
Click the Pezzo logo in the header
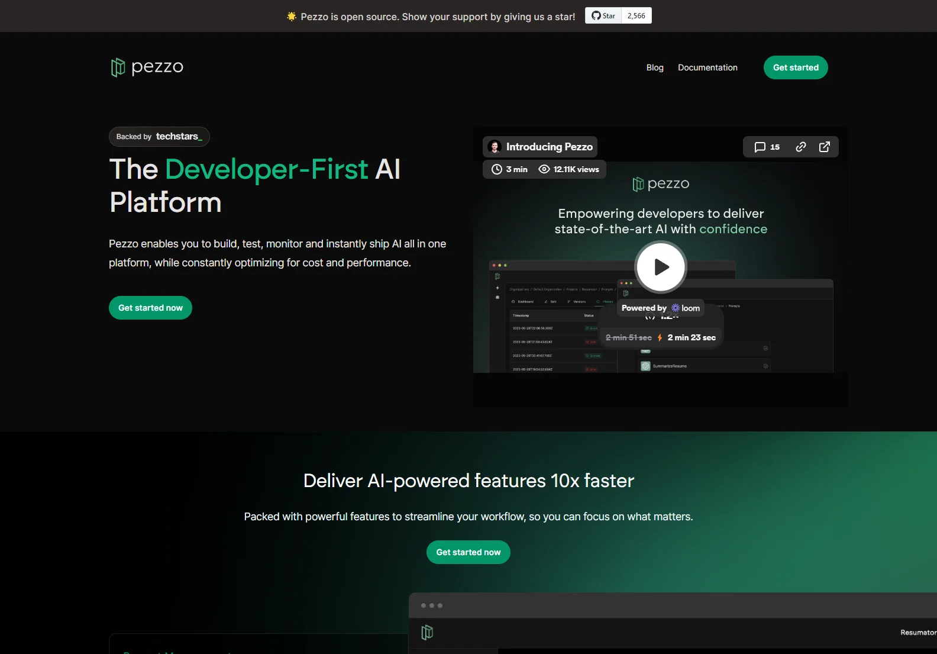point(147,67)
